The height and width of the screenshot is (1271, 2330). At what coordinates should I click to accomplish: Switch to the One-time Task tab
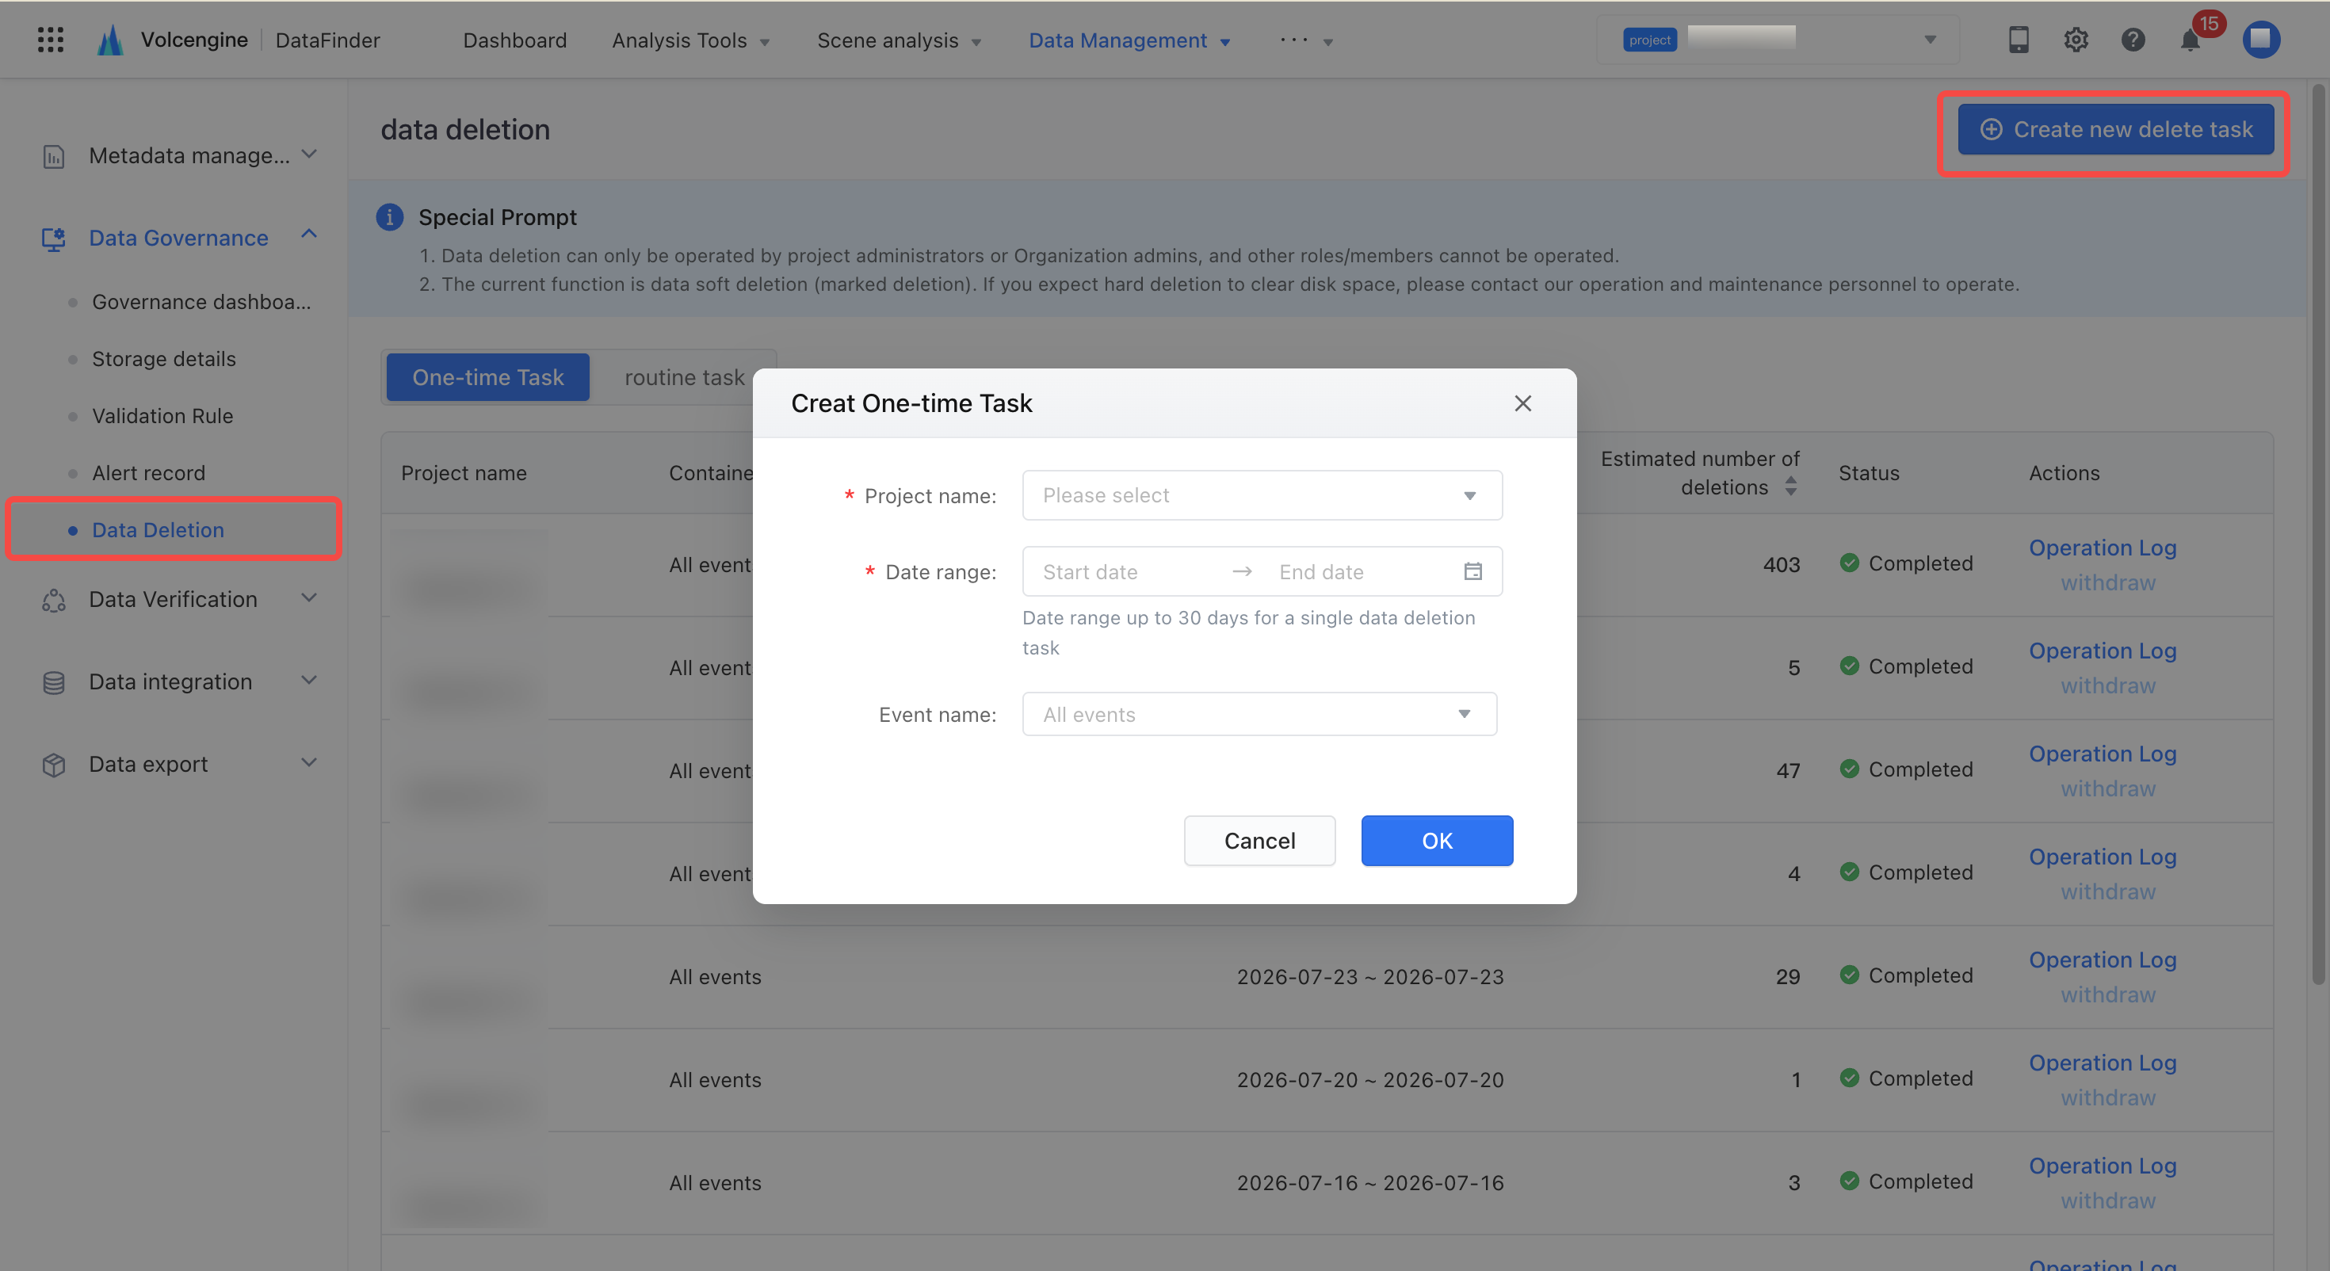coord(487,377)
